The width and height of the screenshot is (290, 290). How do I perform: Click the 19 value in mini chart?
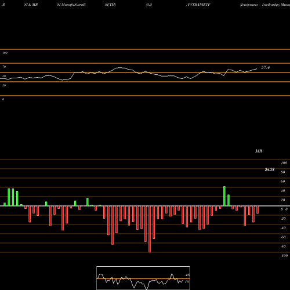click(187, 282)
